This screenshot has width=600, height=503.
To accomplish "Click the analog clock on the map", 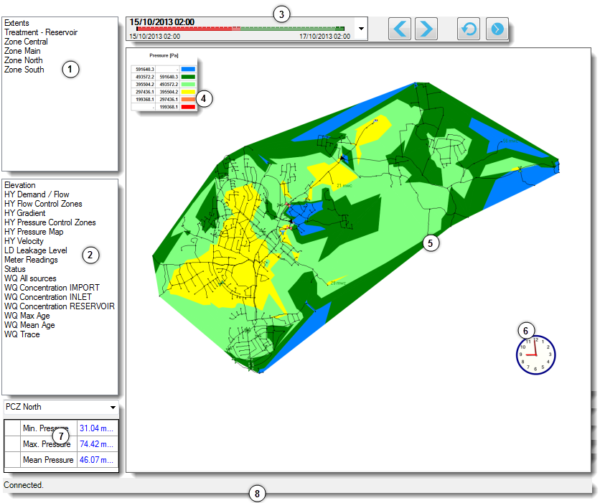I will [535, 355].
